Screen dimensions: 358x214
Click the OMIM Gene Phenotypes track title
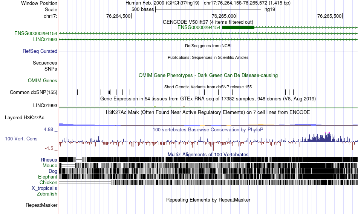(x=208, y=75)
